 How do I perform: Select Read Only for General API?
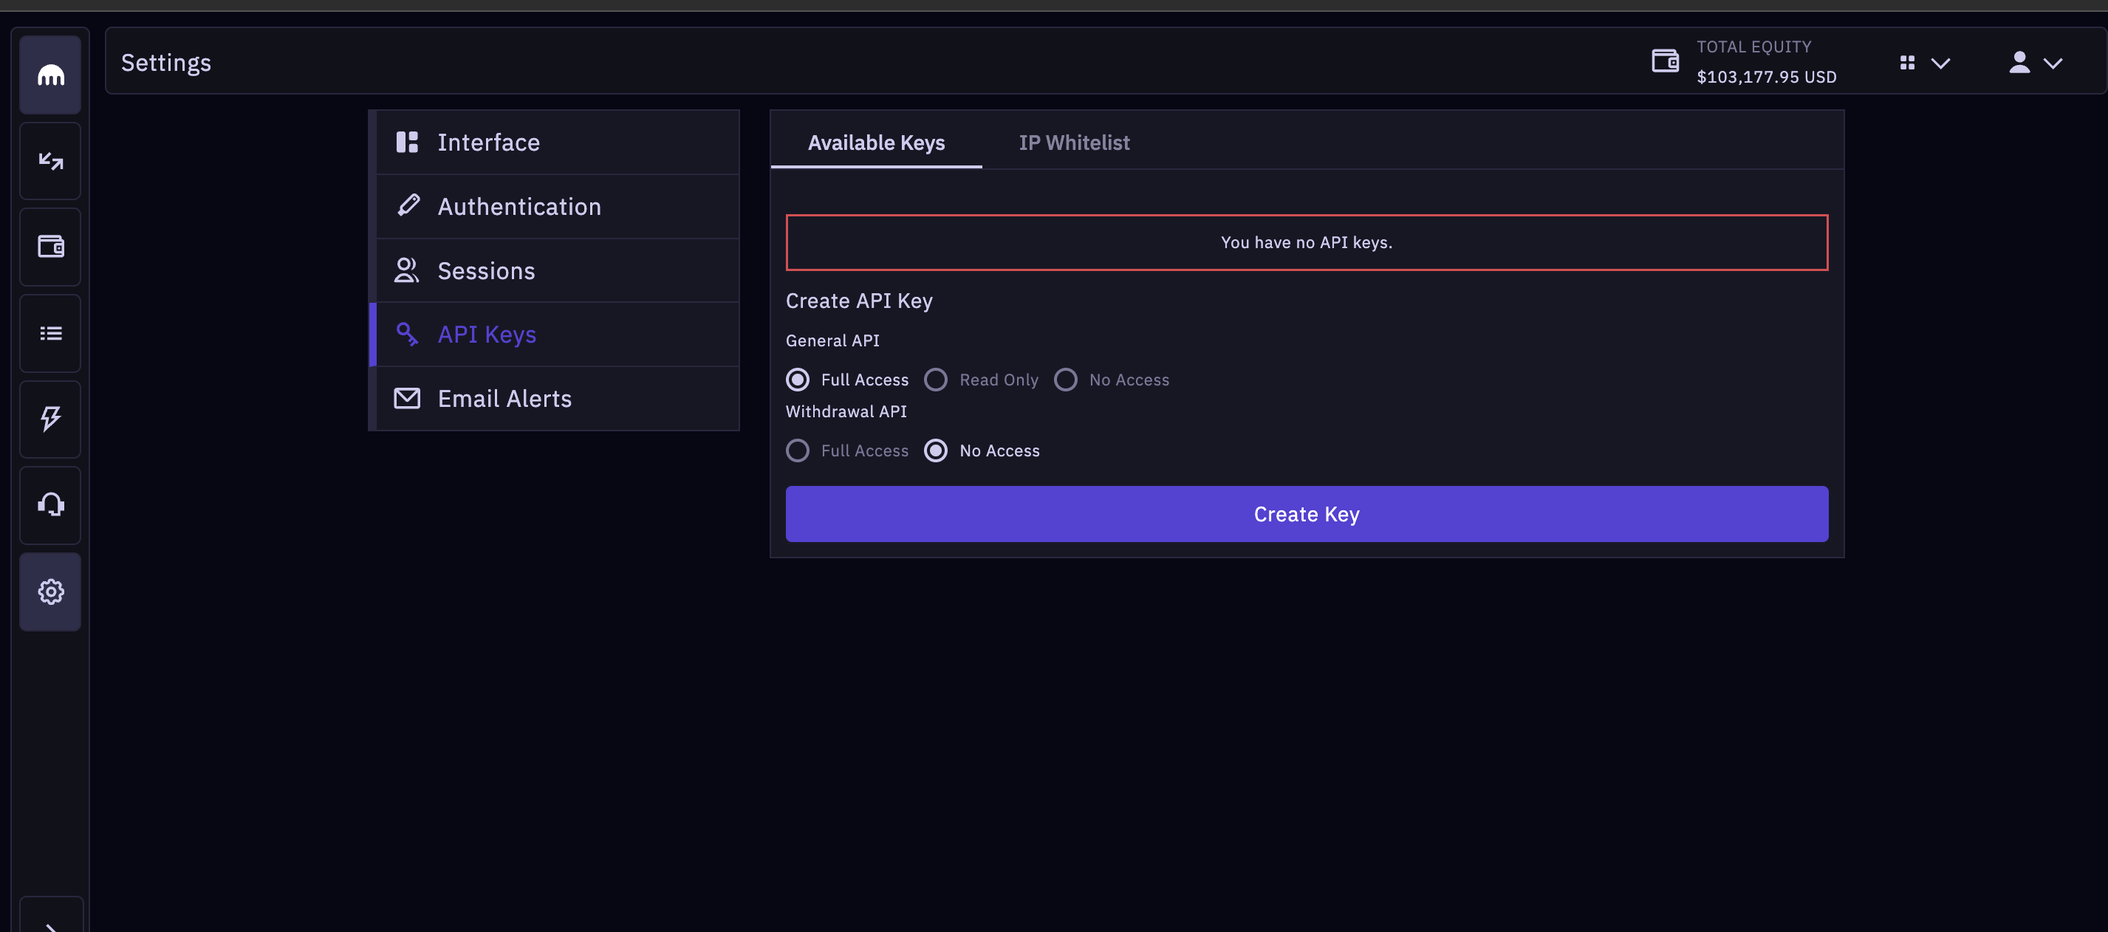pos(936,380)
